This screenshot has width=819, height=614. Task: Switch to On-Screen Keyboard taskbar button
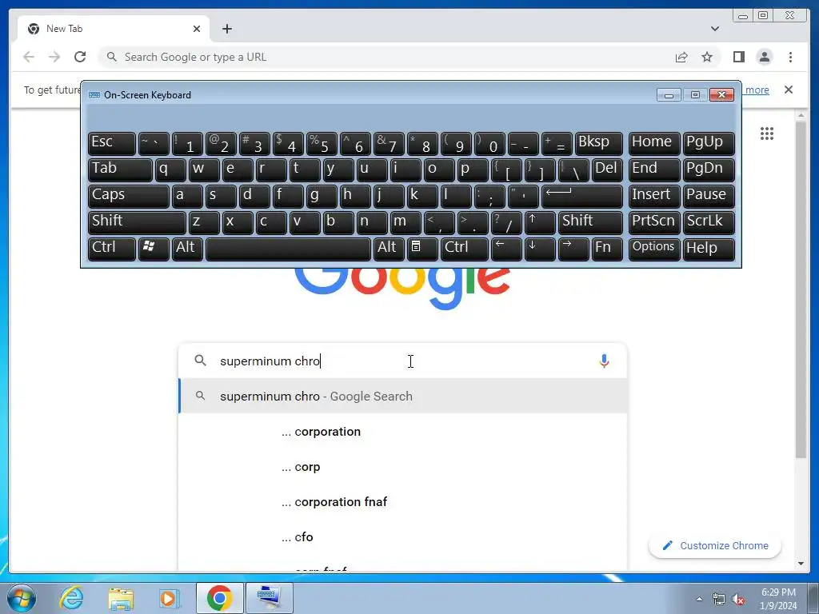[269, 598]
